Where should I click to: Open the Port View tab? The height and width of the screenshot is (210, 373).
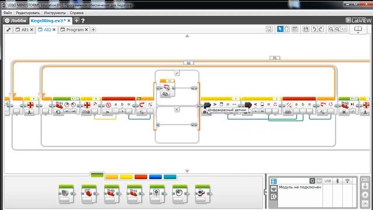(x=274, y=189)
